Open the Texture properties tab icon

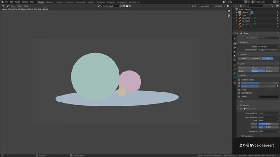pos(234,82)
